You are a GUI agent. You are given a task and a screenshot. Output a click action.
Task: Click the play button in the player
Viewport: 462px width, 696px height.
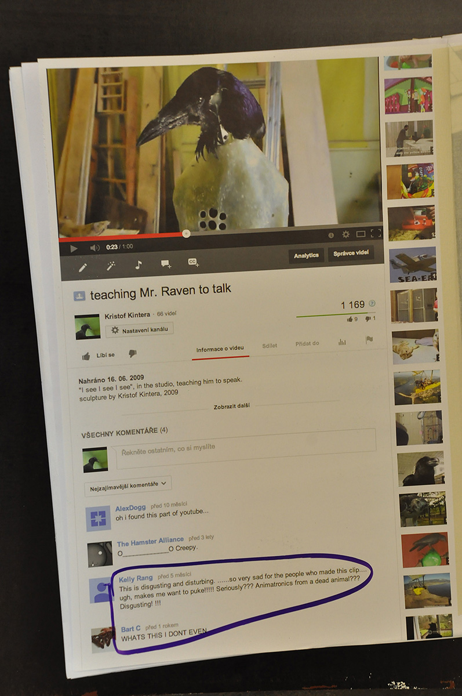pos(74,248)
